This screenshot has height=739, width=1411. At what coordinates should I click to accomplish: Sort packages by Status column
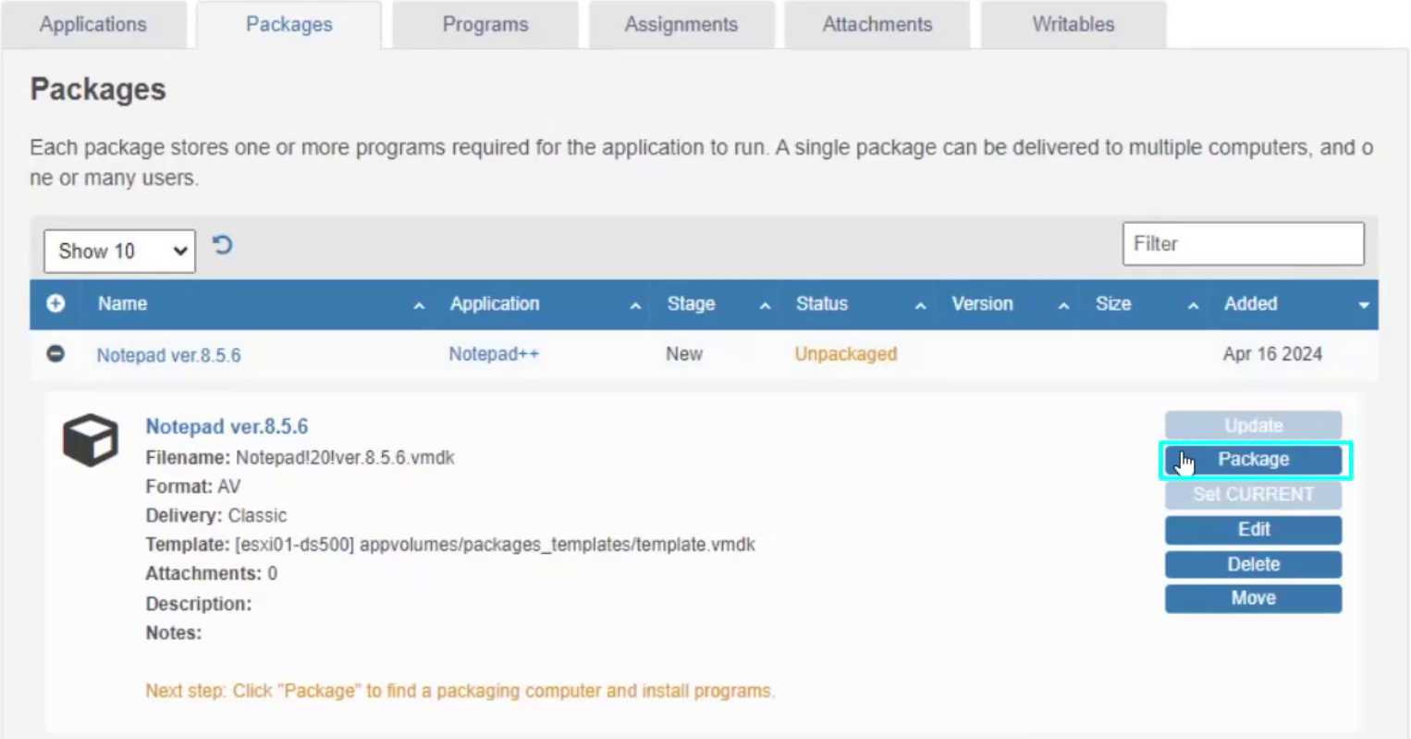[822, 303]
